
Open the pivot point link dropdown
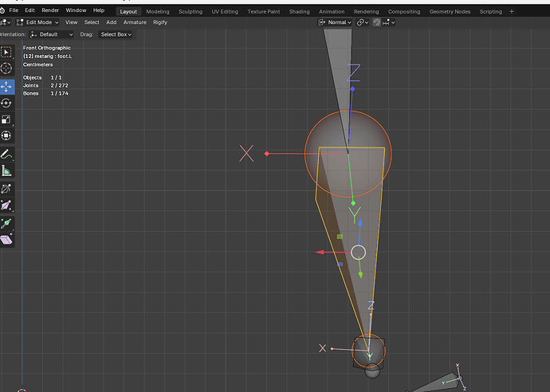click(363, 22)
